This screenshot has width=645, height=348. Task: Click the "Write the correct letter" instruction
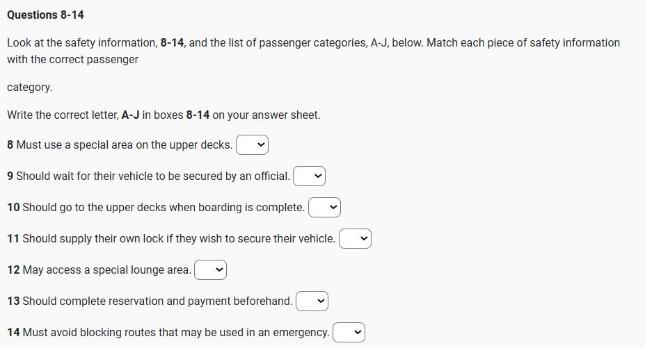tap(164, 115)
